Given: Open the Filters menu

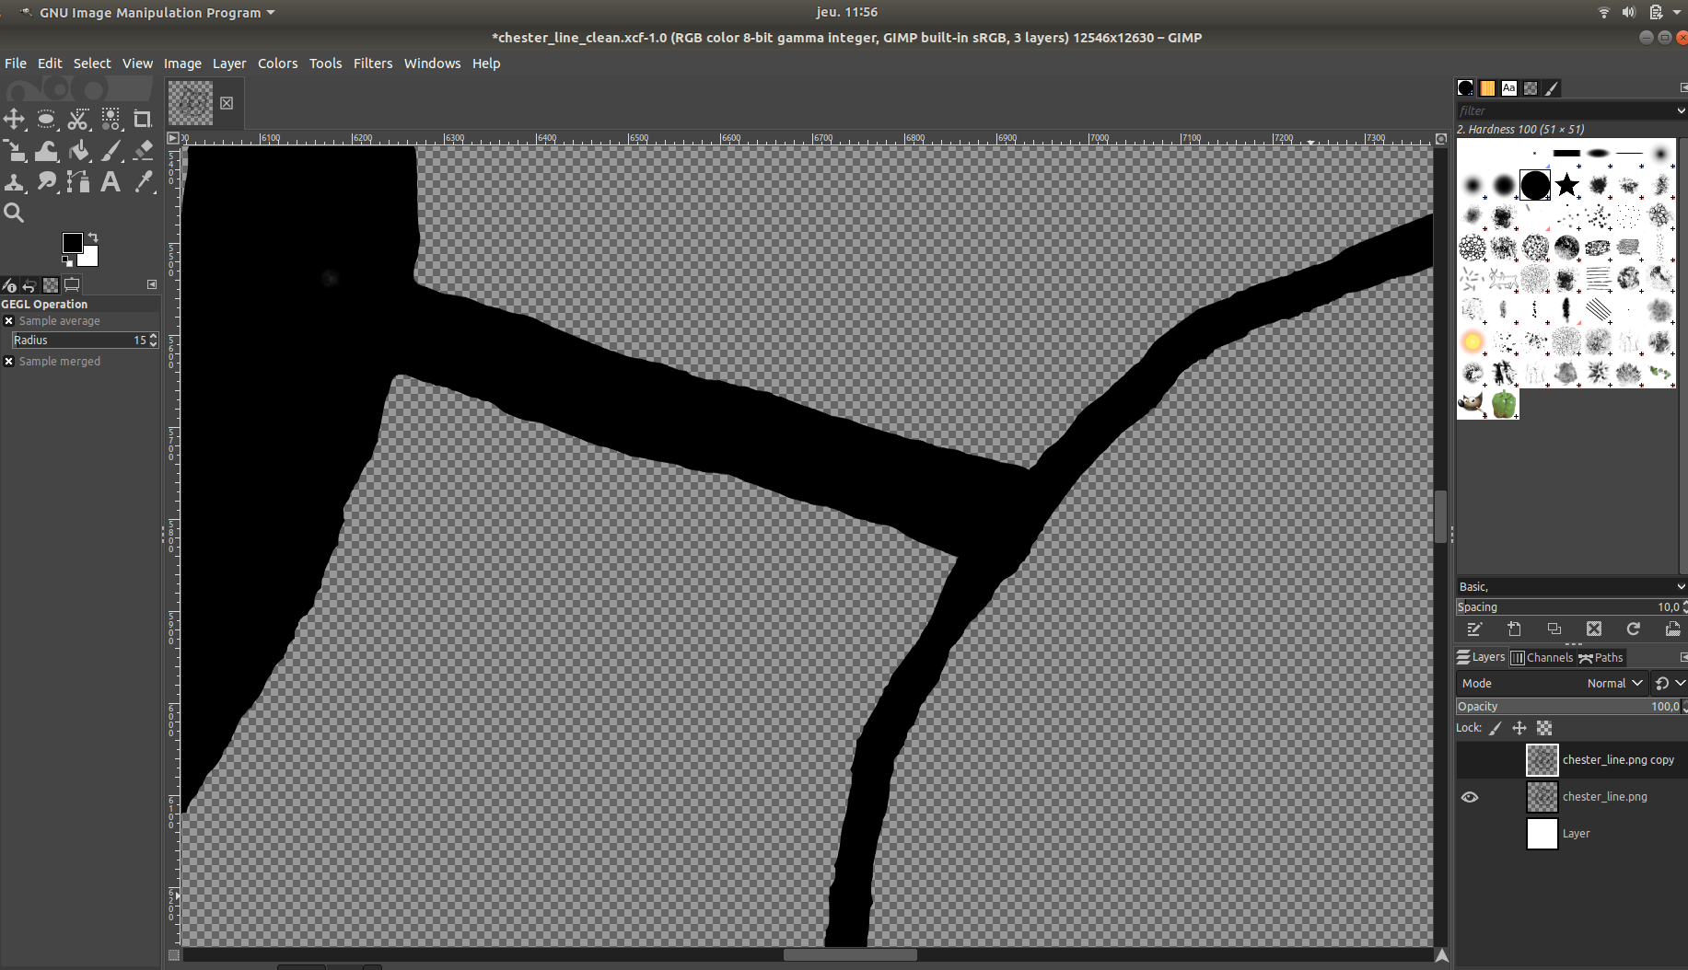Looking at the screenshot, I should [x=373, y=63].
